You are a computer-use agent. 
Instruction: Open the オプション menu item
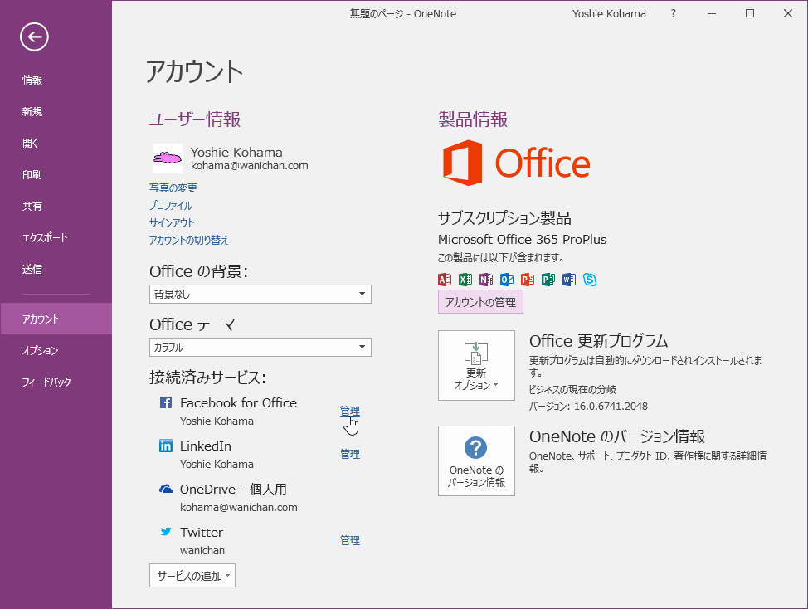point(56,350)
